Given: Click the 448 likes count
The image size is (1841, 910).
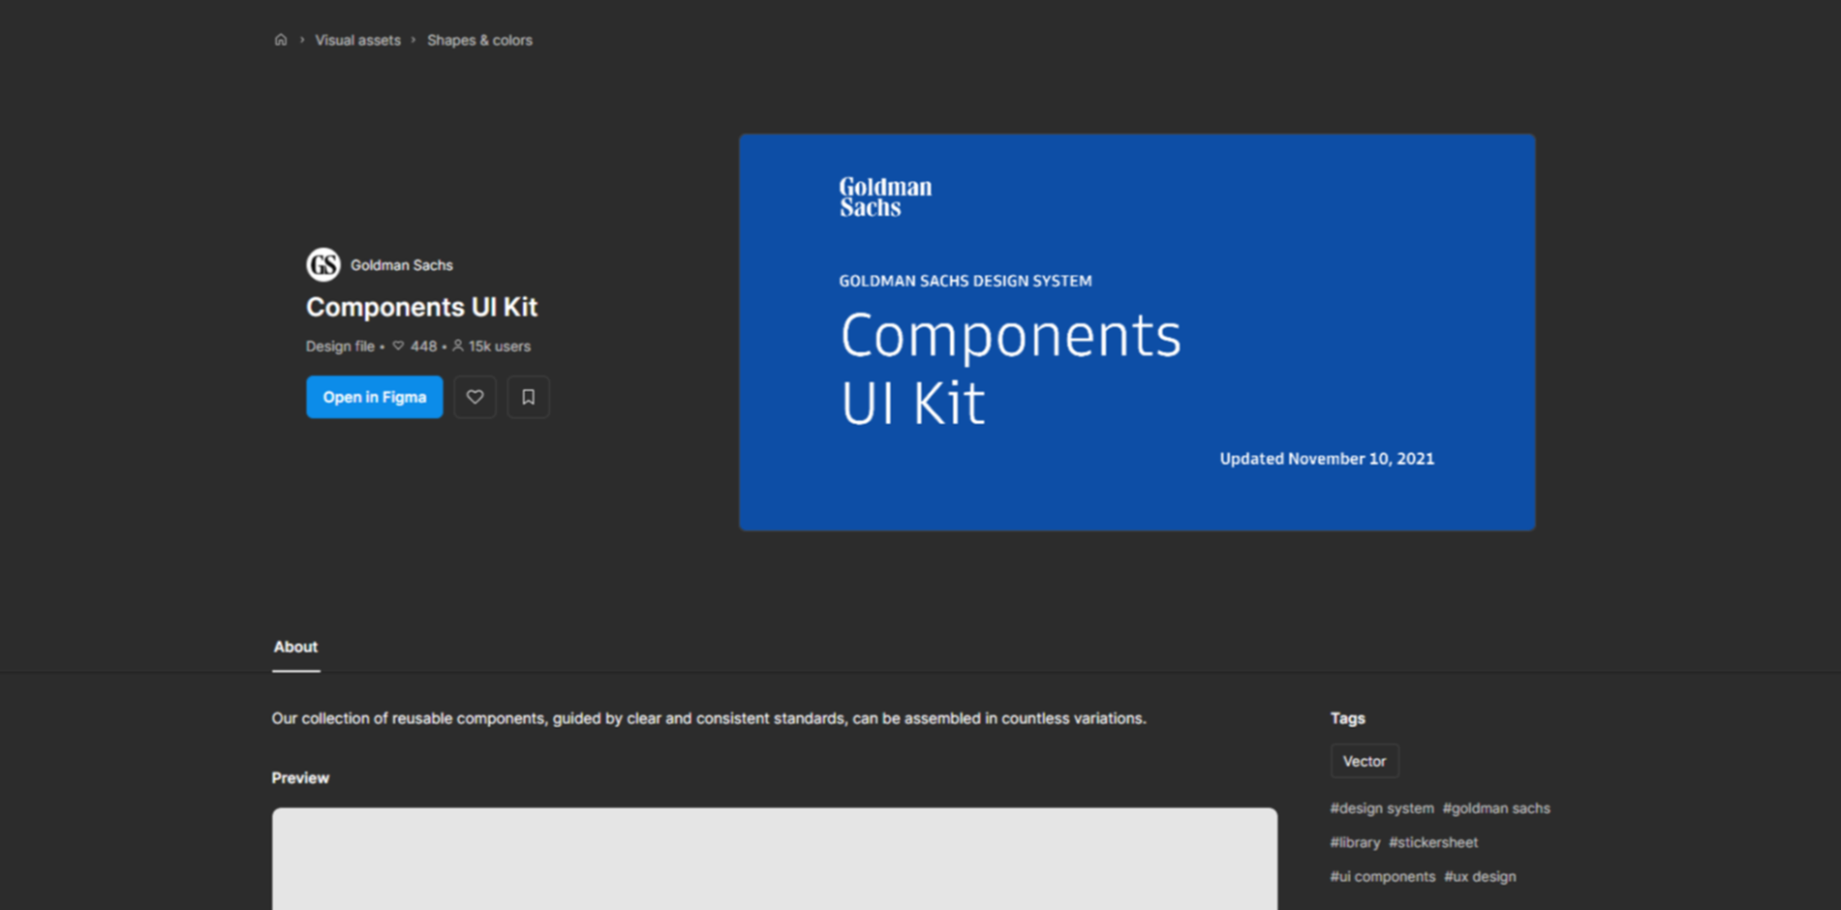Looking at the screenshot, I should coord(414,346).
